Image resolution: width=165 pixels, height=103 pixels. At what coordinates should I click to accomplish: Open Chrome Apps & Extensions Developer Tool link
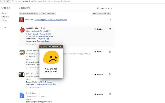point(51,20)
